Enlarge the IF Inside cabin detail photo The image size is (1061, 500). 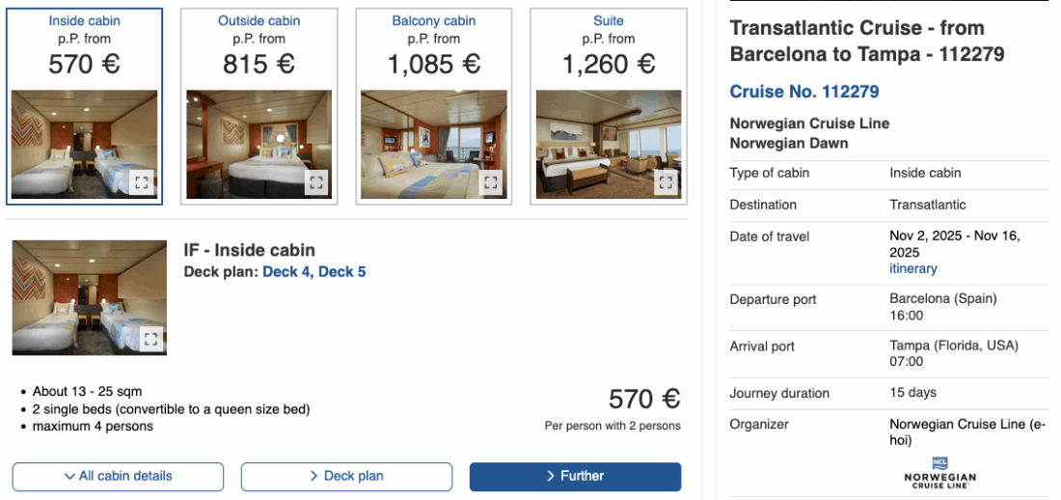point(150,339)
